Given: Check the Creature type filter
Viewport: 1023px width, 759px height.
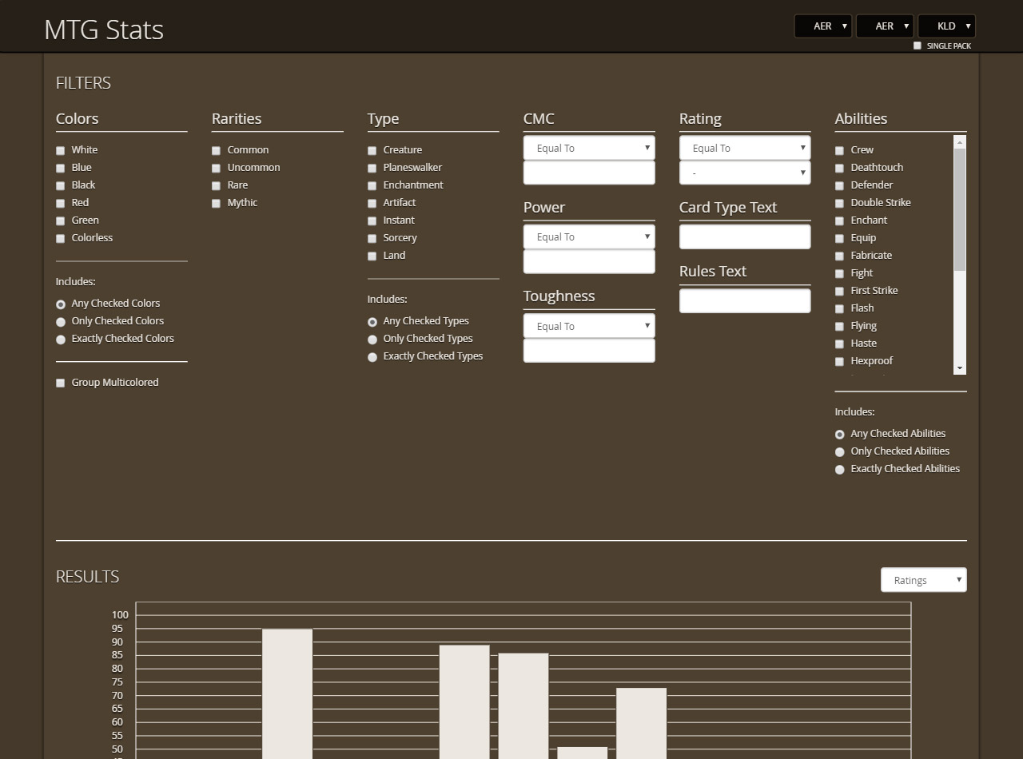Looking at the screenshot, I should pos(372,150).
